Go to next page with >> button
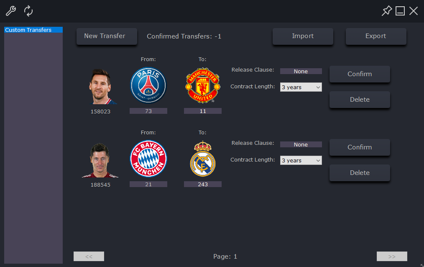 click(392, 257)
